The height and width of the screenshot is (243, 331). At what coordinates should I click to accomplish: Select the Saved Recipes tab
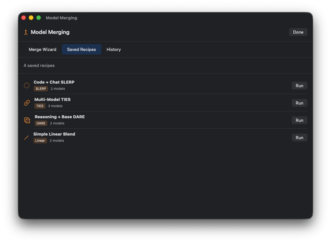tap(81, 50)
